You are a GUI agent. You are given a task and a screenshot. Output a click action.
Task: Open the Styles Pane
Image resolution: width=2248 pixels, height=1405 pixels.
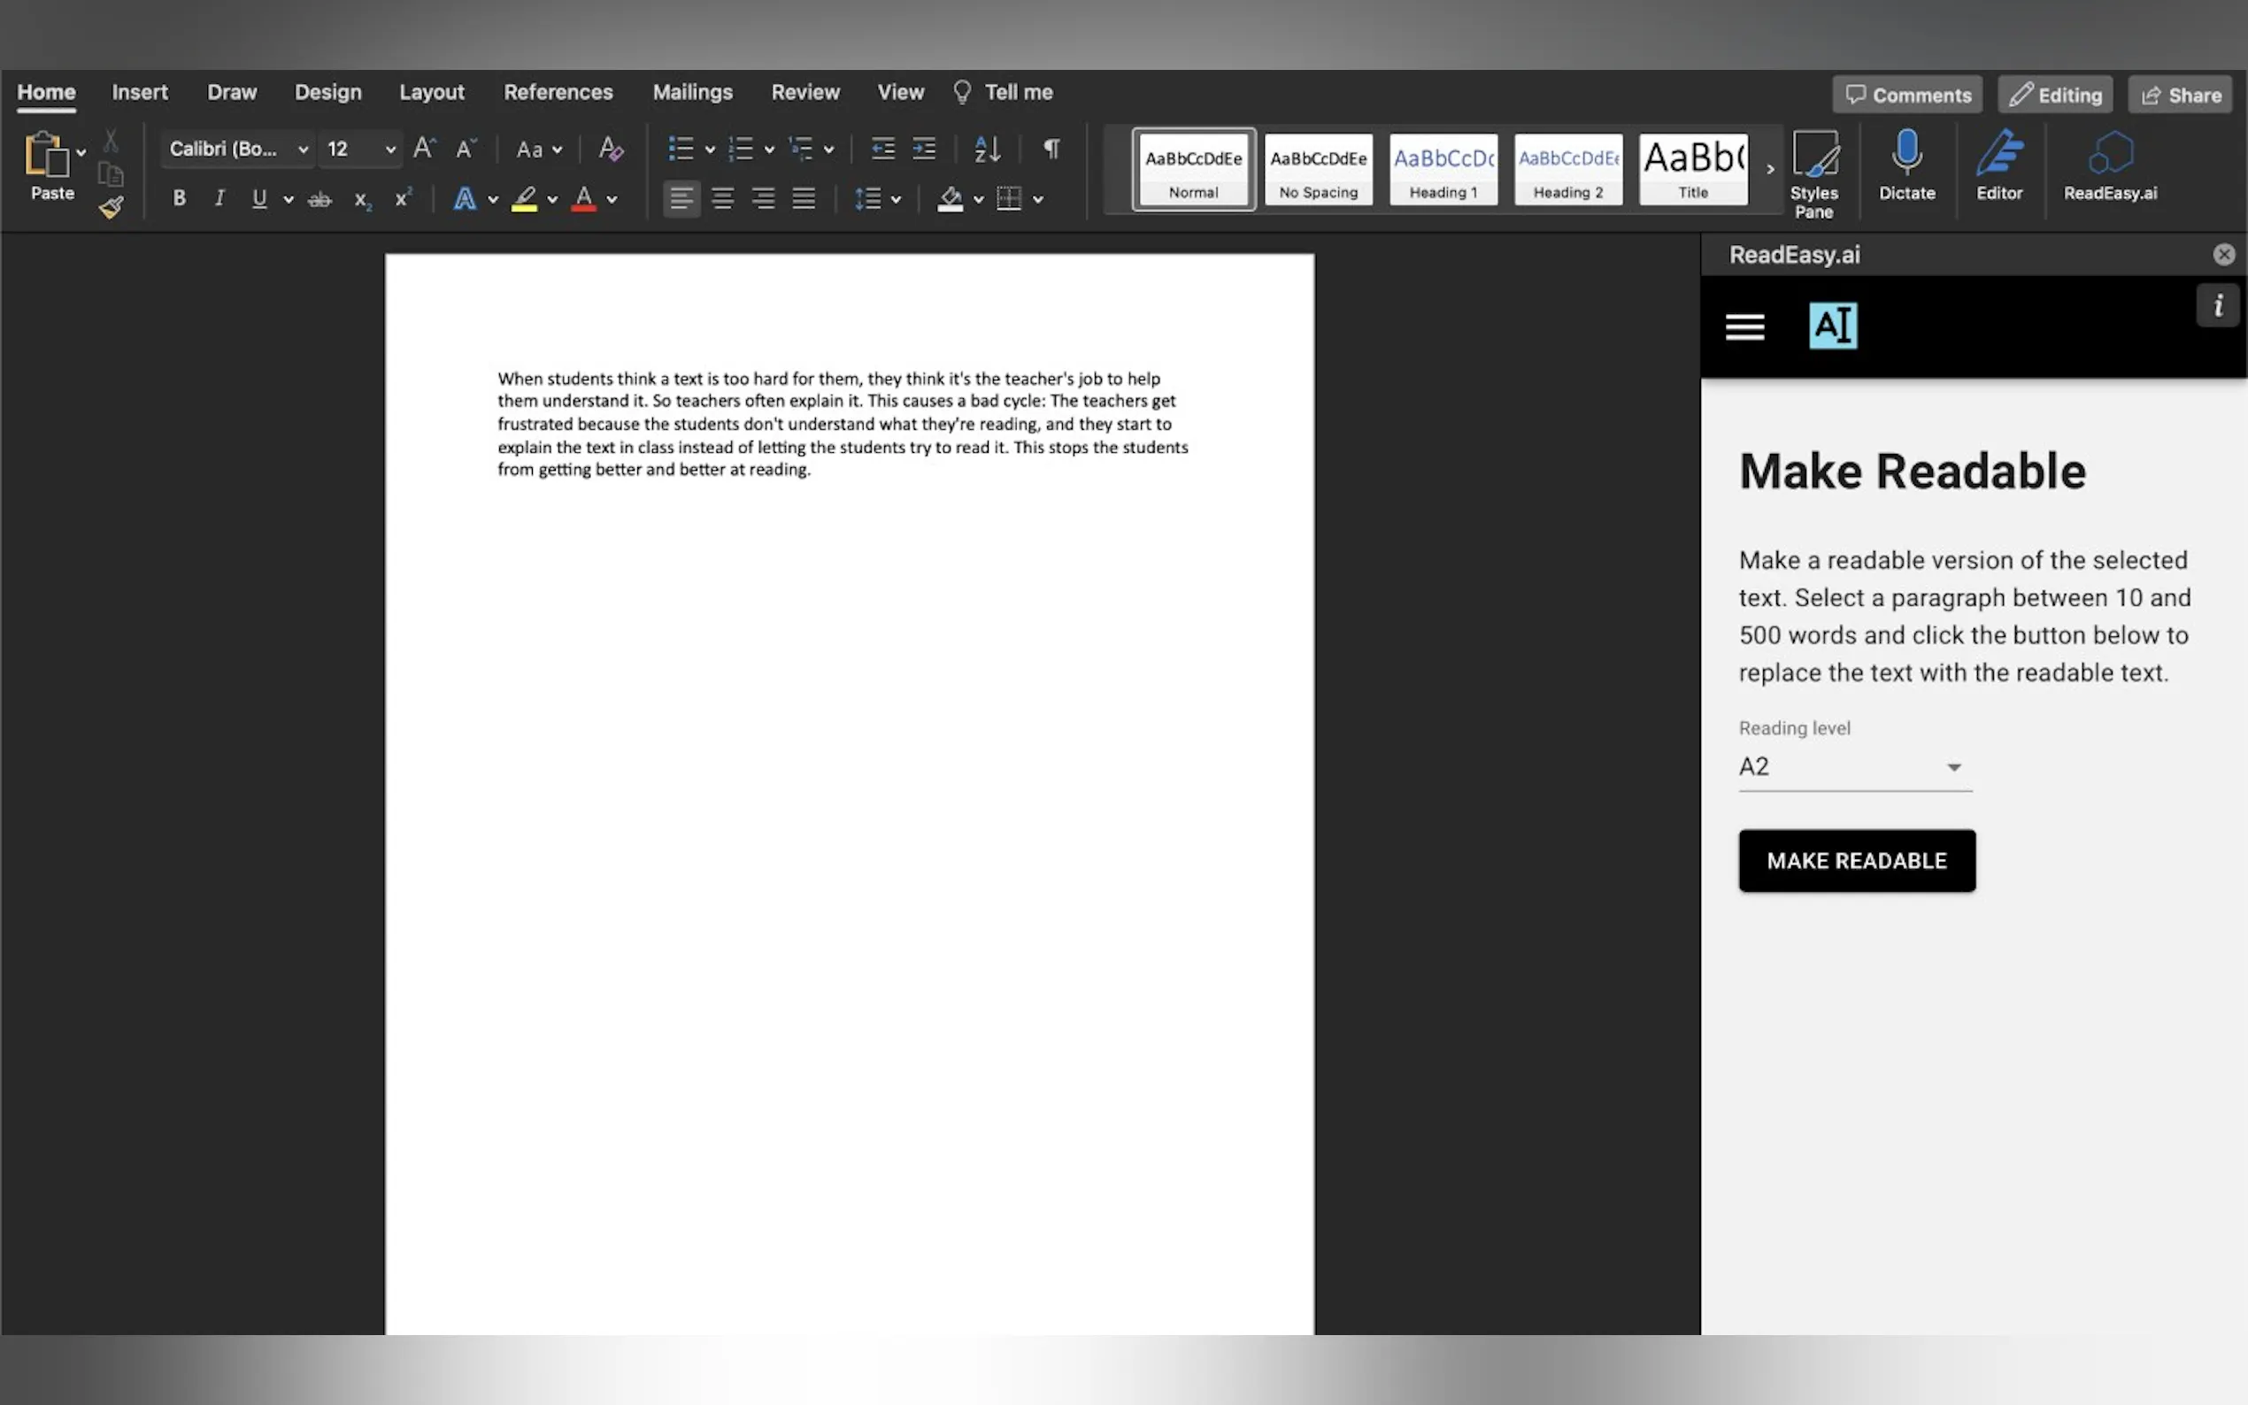coord(1813,156)
